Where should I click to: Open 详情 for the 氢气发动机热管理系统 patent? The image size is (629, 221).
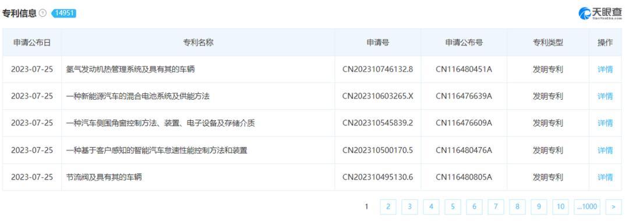pos(605,69)
